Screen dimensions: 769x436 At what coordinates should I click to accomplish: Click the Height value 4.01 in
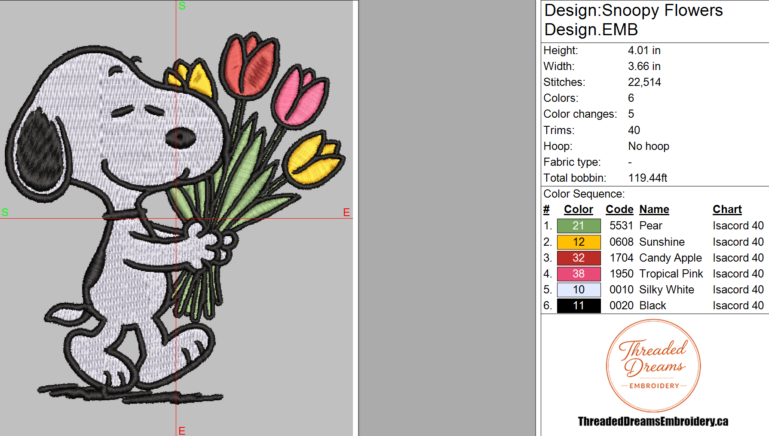click(644, 50)
